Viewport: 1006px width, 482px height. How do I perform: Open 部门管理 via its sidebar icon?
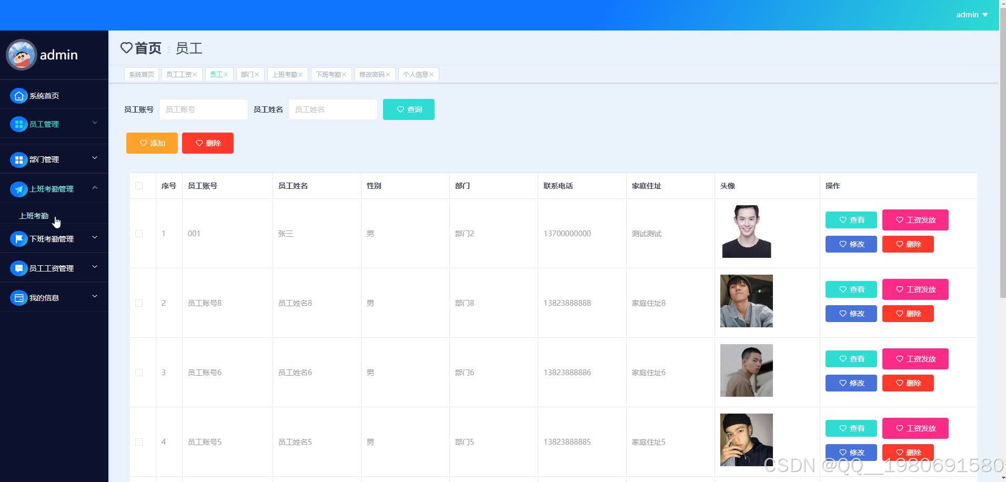[x=18, y=159]
